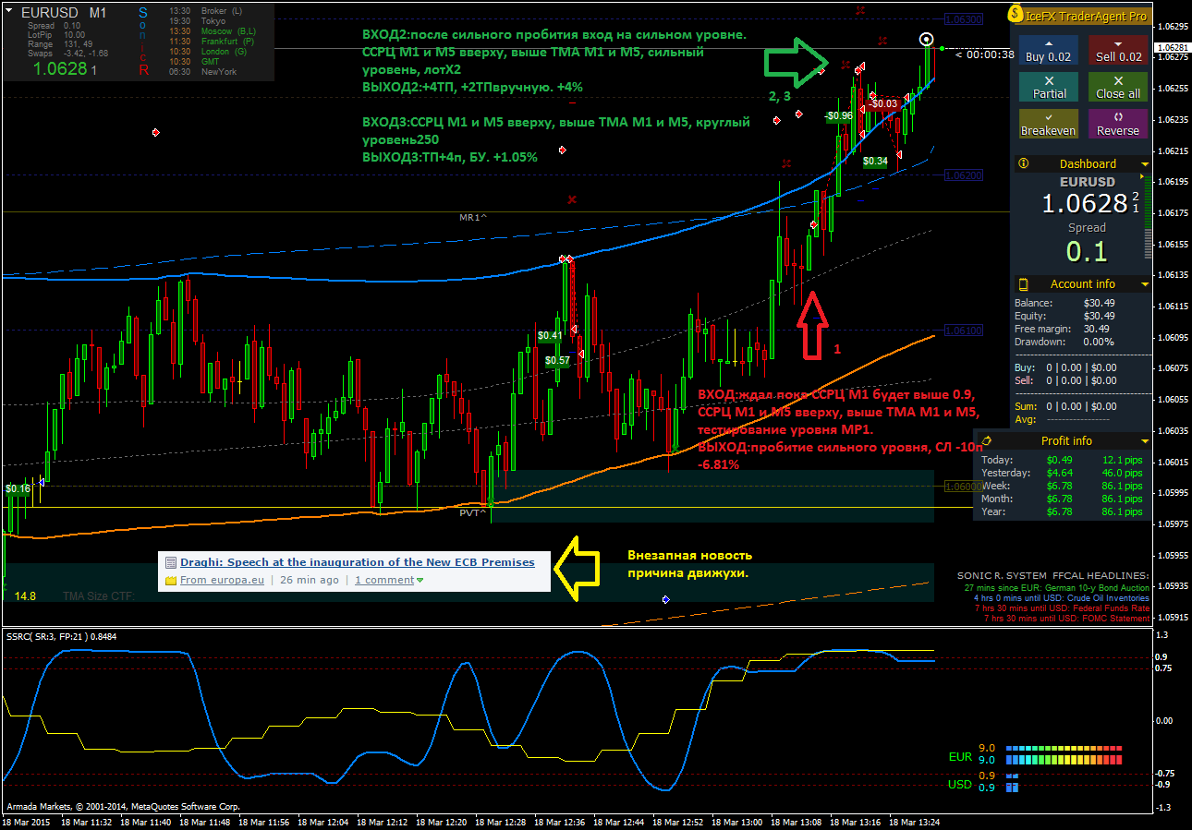Image resolution: width=1192 pixels, height=830 pixels.
Task: Click the 1.06300 round level label
Action: click(x=965, y=18)
